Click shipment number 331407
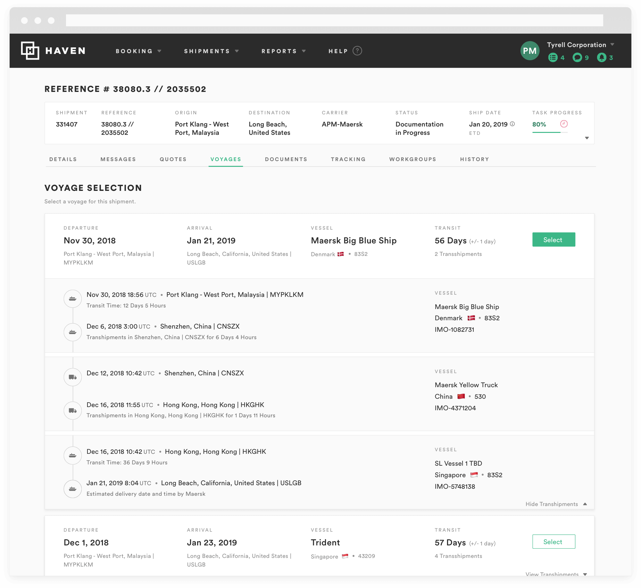 67,124
